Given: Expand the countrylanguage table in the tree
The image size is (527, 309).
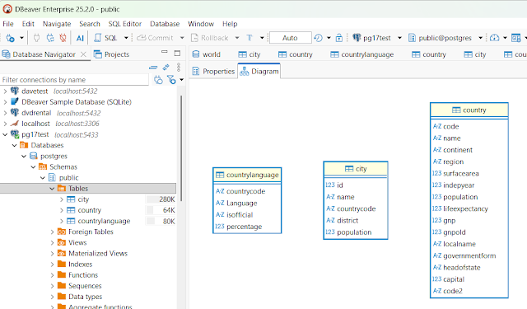Looking at the screenshot, I should [x=62, y=221].
